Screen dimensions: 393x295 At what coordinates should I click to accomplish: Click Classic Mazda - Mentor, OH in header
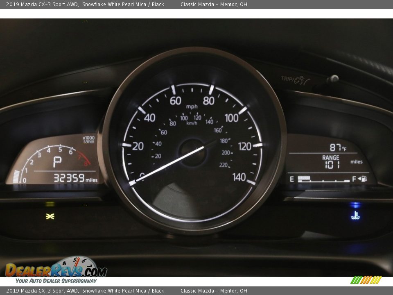coord(214,5)
